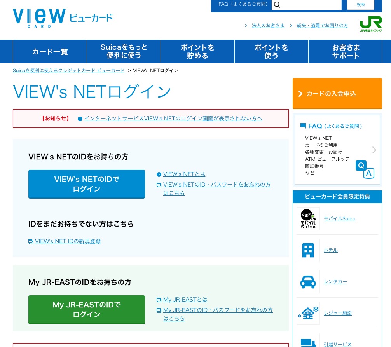Open the ポイントを貯める menu
Viewport: 391px width, 347px height.
coord(197,51)
